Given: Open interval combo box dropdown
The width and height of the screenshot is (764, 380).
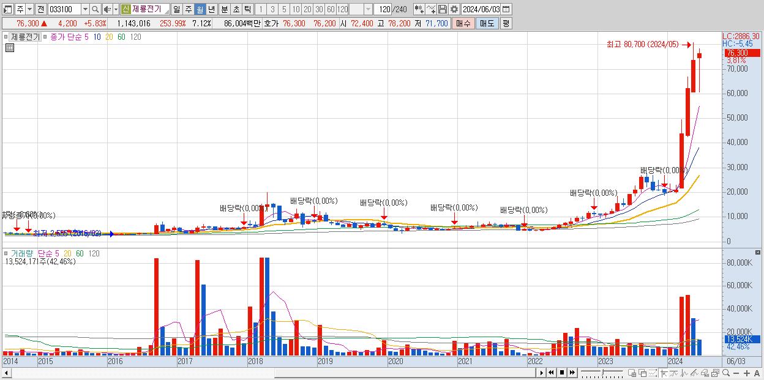Looking at the screenshot, I should click(368, 9).
